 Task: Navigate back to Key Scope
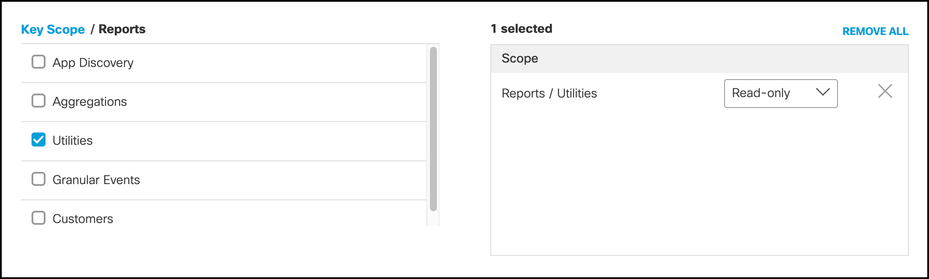(53, 29)
